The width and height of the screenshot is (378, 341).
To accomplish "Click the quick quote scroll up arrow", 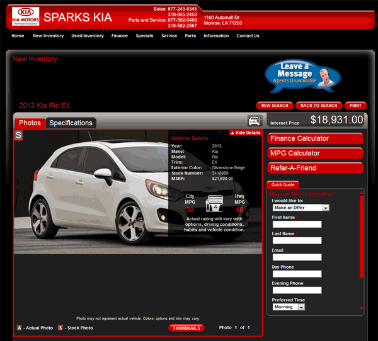I will coord(362,192).
